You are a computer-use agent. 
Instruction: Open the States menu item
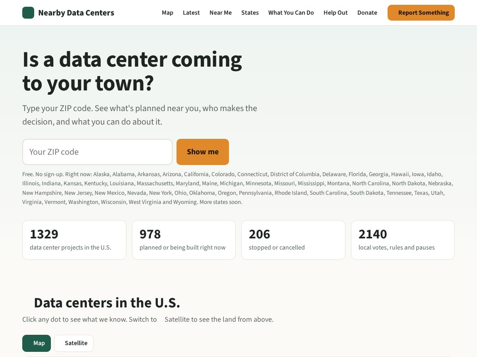pos(250,13)
